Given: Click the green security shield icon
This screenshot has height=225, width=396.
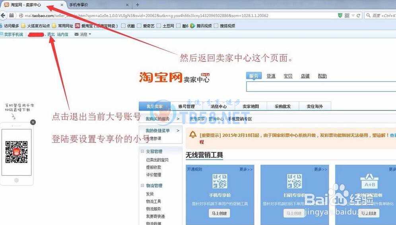Looking at the screenshot, I should [340, 15].
